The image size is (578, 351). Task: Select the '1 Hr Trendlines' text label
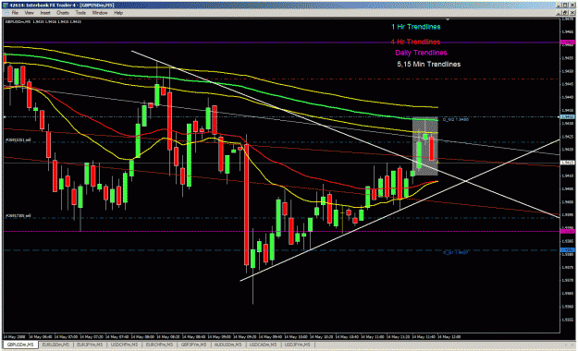click(416, 27)
